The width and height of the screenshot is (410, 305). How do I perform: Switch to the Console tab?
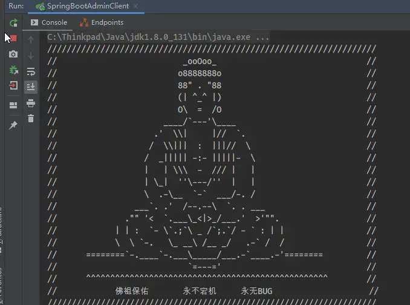click(48, 22)
